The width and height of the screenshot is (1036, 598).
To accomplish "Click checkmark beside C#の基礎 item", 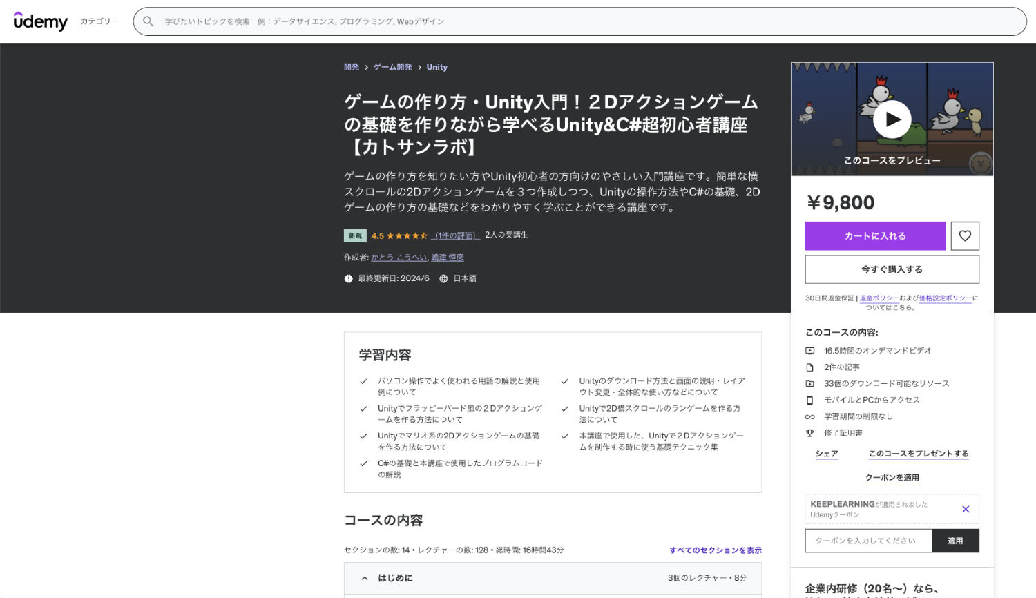I will tap(363, 463).
